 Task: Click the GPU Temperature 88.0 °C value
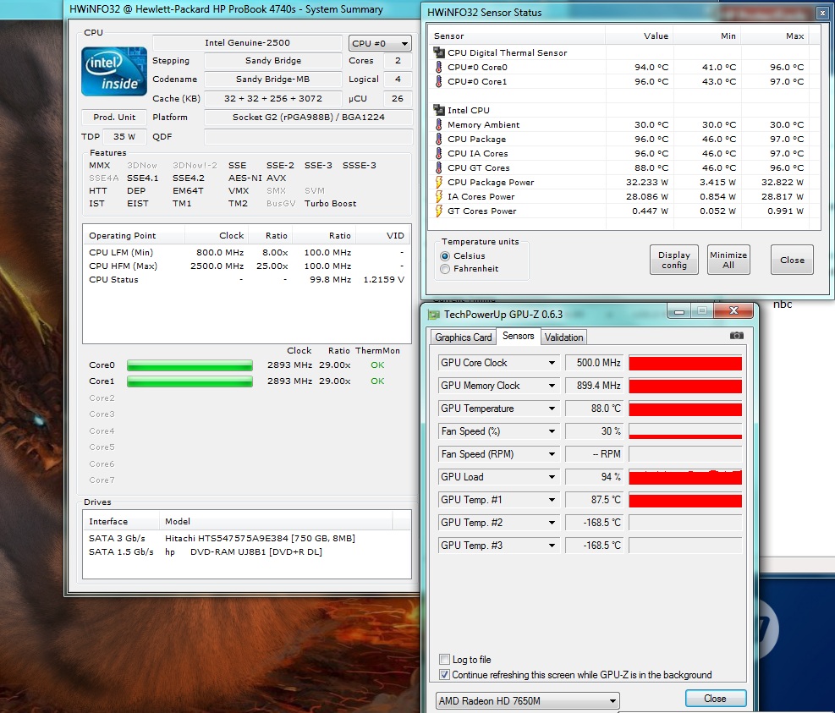(593, 409)
